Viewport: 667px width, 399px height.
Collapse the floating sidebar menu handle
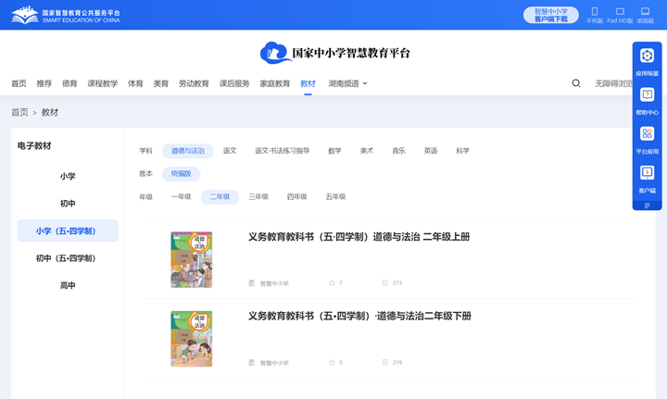pos(647,206)
